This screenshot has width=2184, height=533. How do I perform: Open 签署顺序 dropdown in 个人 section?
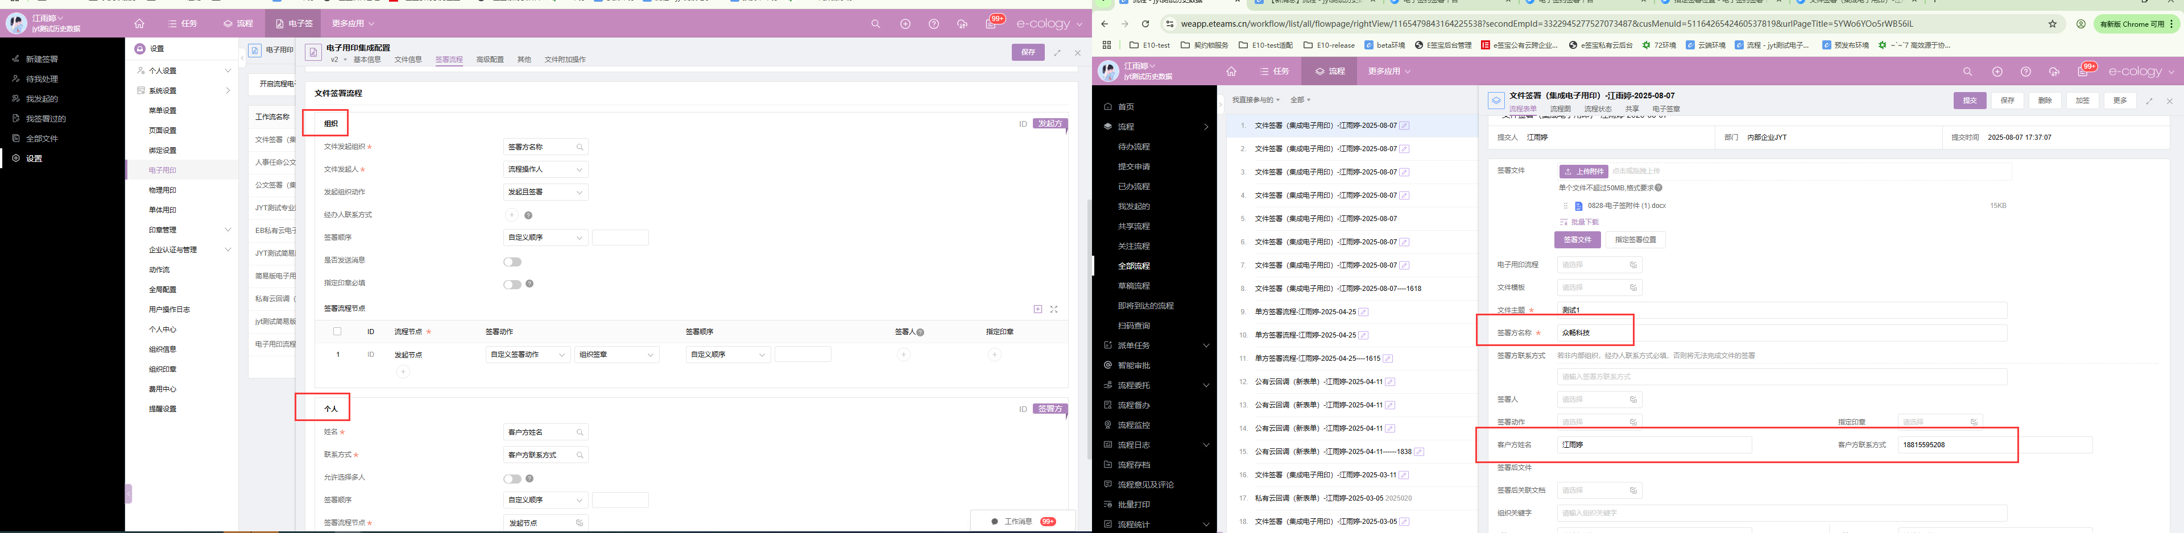tap(546, 501)
